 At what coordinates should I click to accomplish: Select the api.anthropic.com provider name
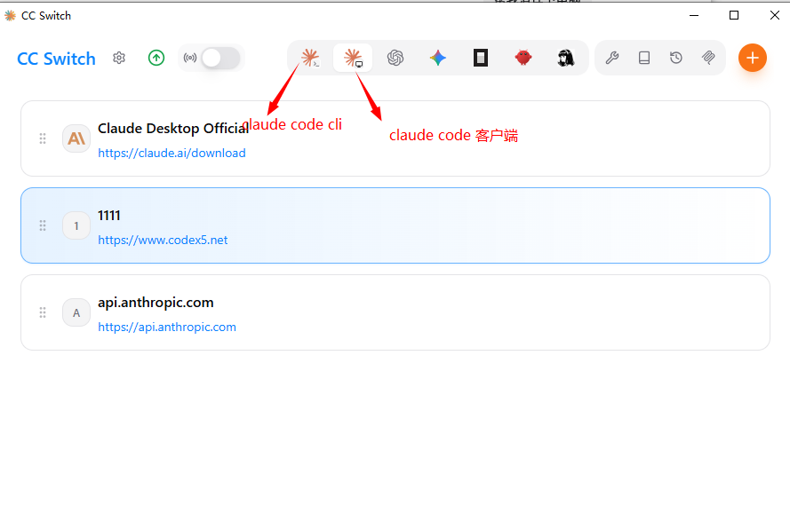[156, 303]
